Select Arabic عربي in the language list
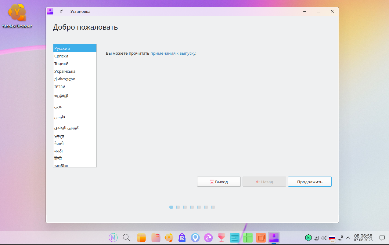 75,106
